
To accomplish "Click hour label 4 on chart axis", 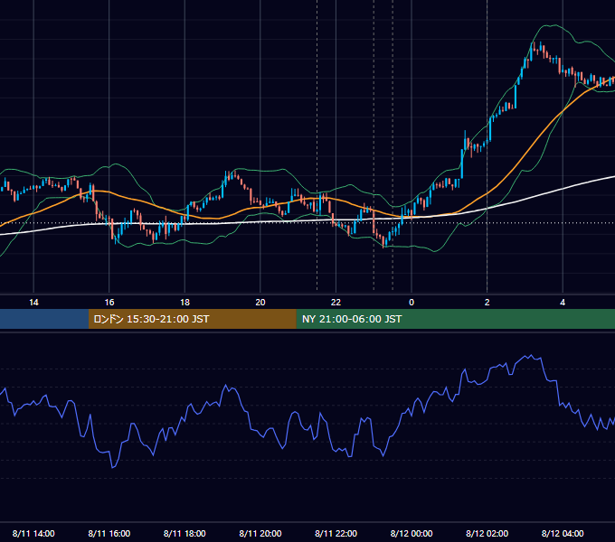I will tap(563, 303).
